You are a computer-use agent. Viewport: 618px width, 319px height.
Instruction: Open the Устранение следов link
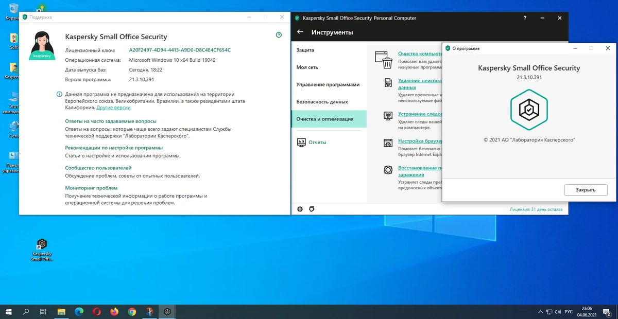coord(420,114)
